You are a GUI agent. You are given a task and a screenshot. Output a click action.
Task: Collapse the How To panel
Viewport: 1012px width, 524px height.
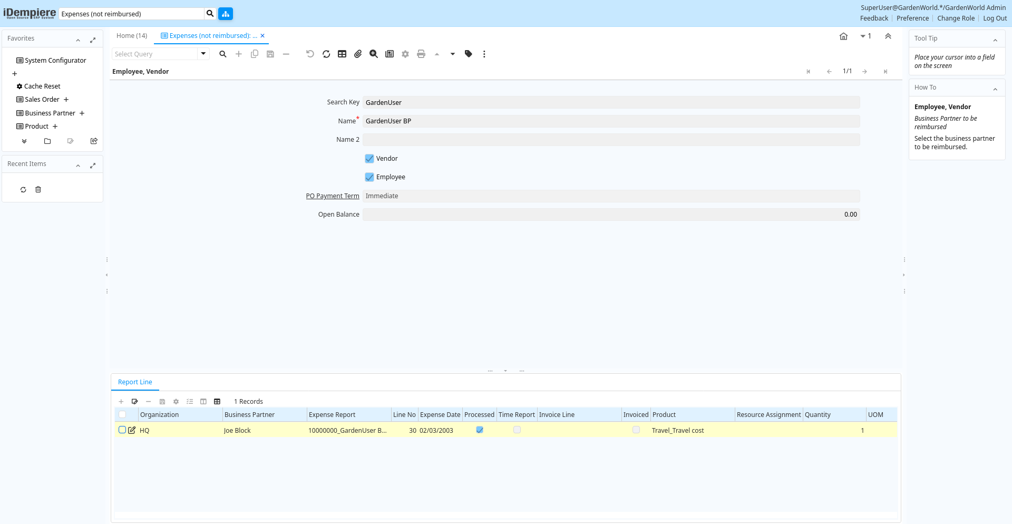995,89
